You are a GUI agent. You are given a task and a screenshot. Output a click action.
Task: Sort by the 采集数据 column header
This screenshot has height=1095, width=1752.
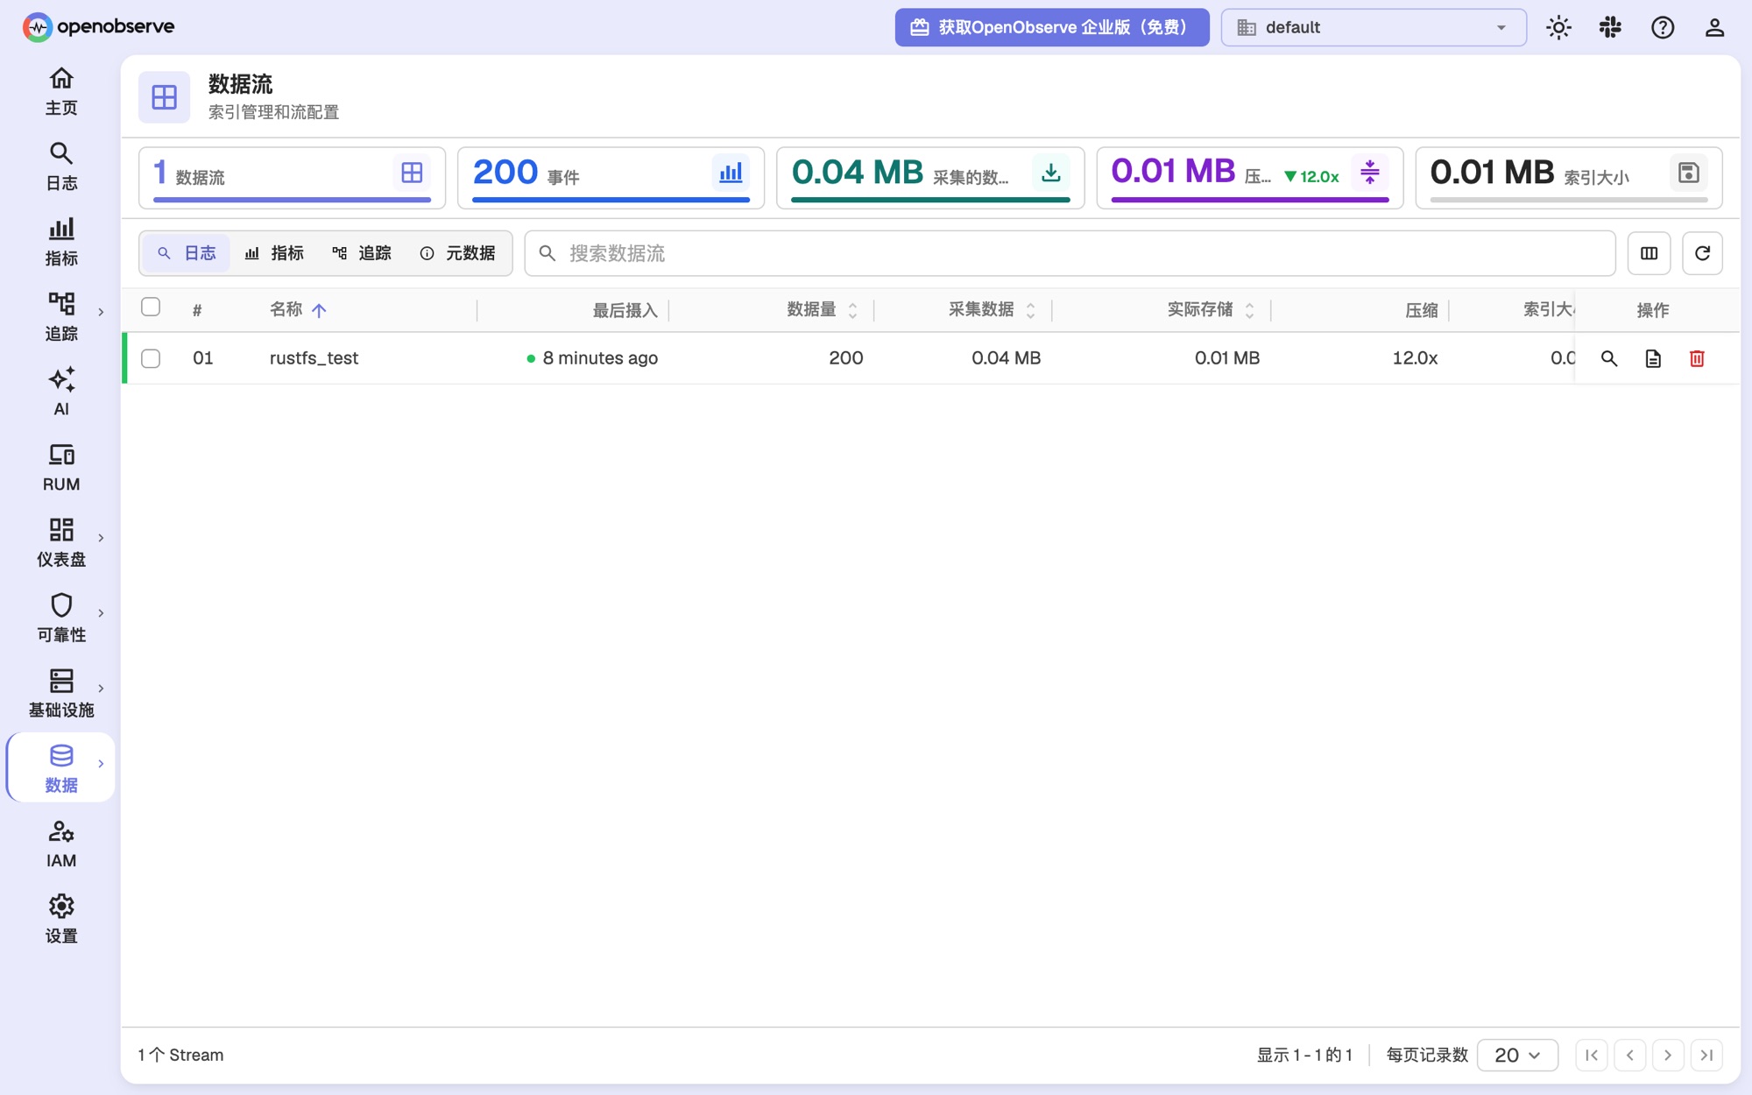pos(992,309)
